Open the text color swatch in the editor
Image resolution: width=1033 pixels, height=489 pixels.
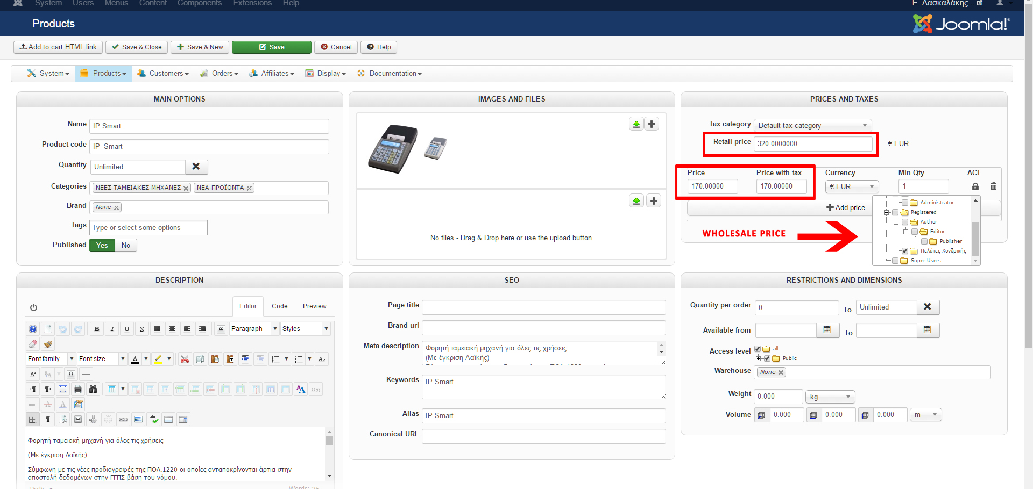(x=135, y=359)
